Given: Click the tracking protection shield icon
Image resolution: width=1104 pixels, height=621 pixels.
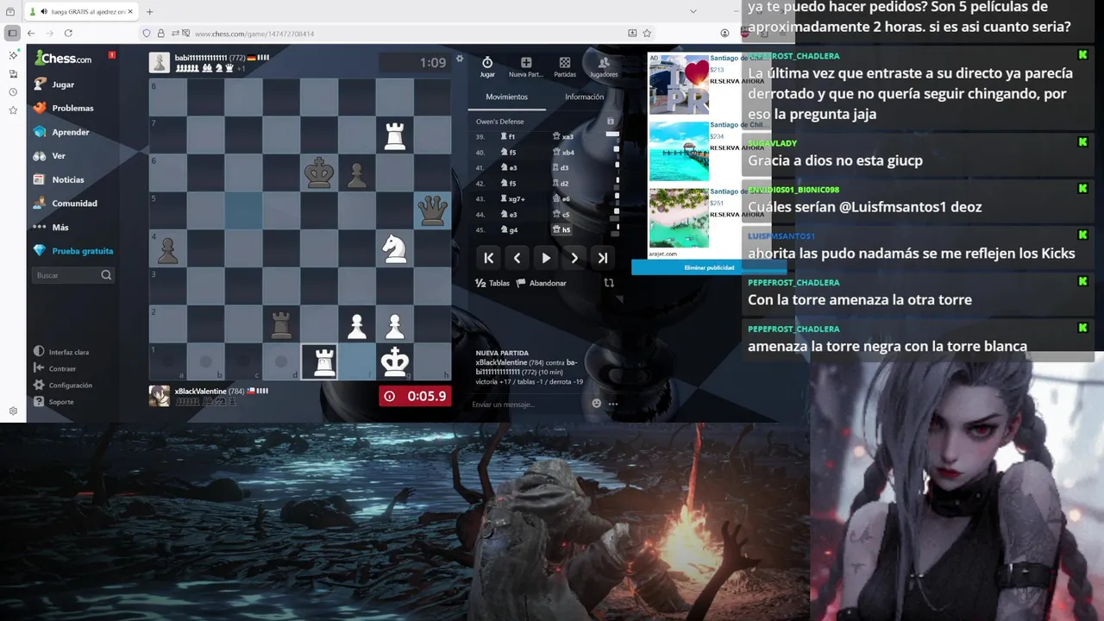Looking at the screenshot, I should 147,33.
